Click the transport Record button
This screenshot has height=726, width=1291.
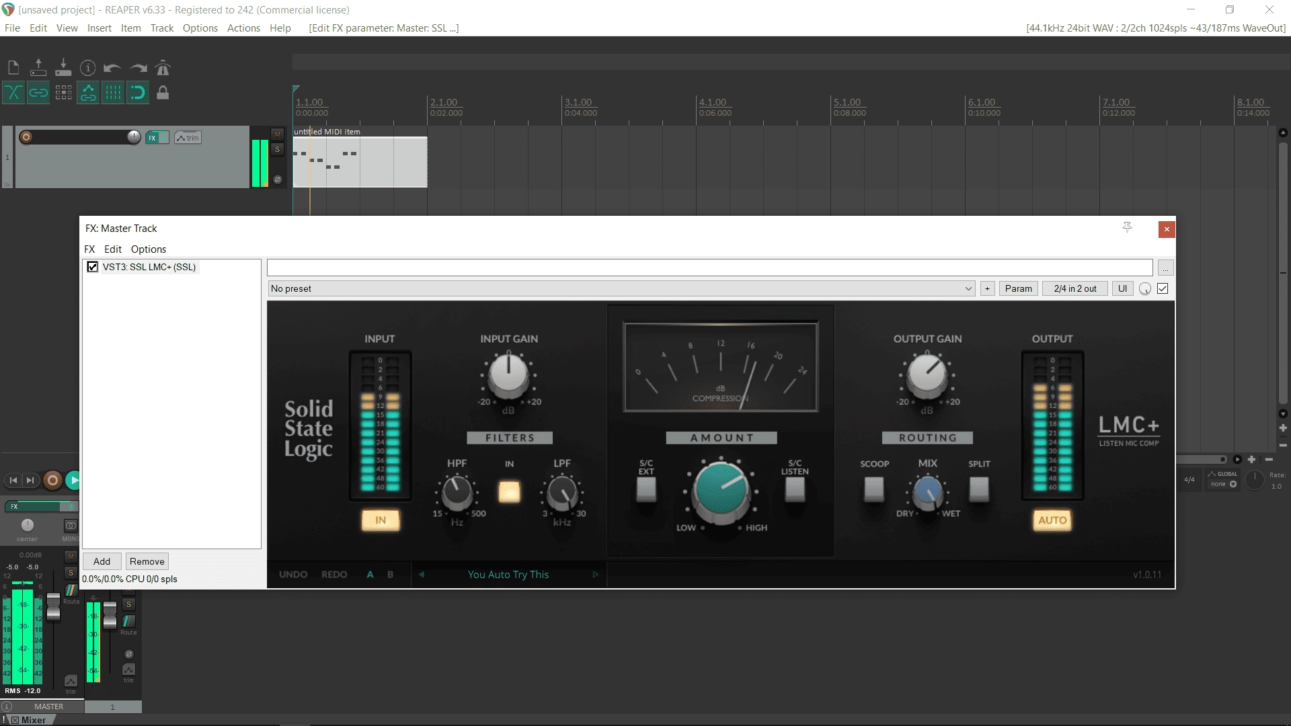pyautogui.click(x=52, y=480)
